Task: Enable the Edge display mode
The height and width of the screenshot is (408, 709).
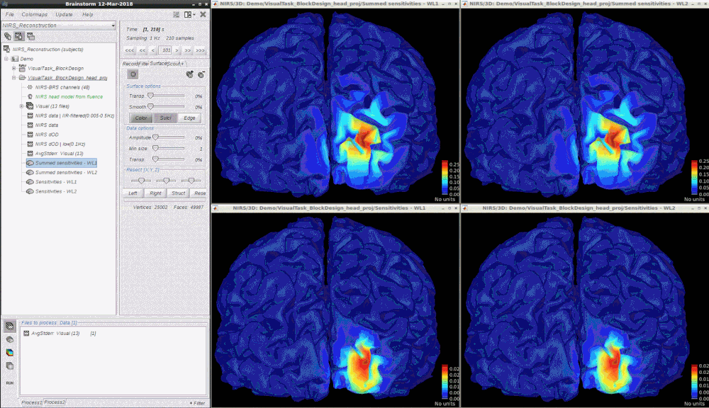Action: point(189,118)
